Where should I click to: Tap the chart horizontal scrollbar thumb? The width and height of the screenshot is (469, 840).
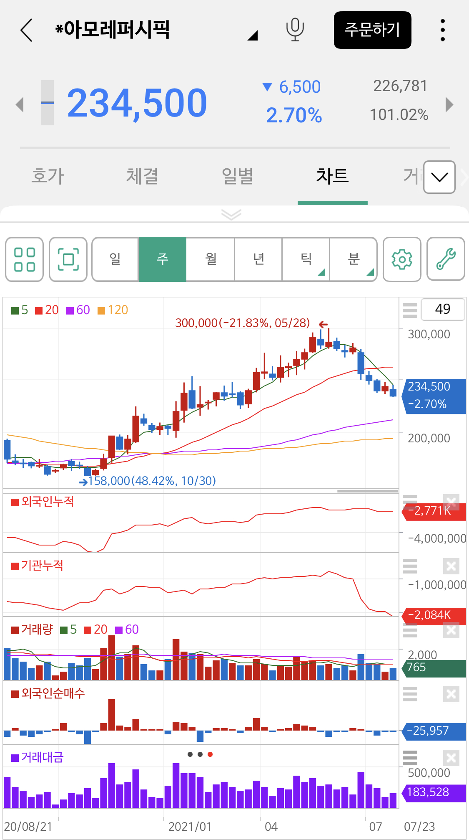(x=367, y=491)
